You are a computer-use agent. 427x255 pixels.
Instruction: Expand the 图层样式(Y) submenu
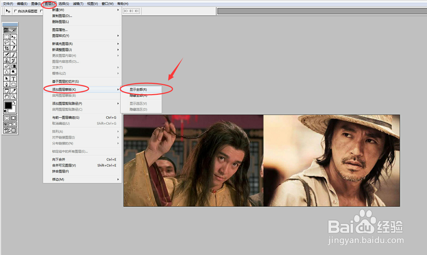pos(82,36)
